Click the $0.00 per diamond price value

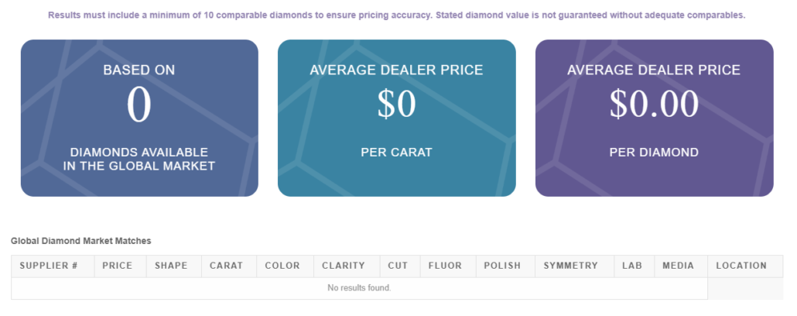pyautogui.click(x=654, y=105)
